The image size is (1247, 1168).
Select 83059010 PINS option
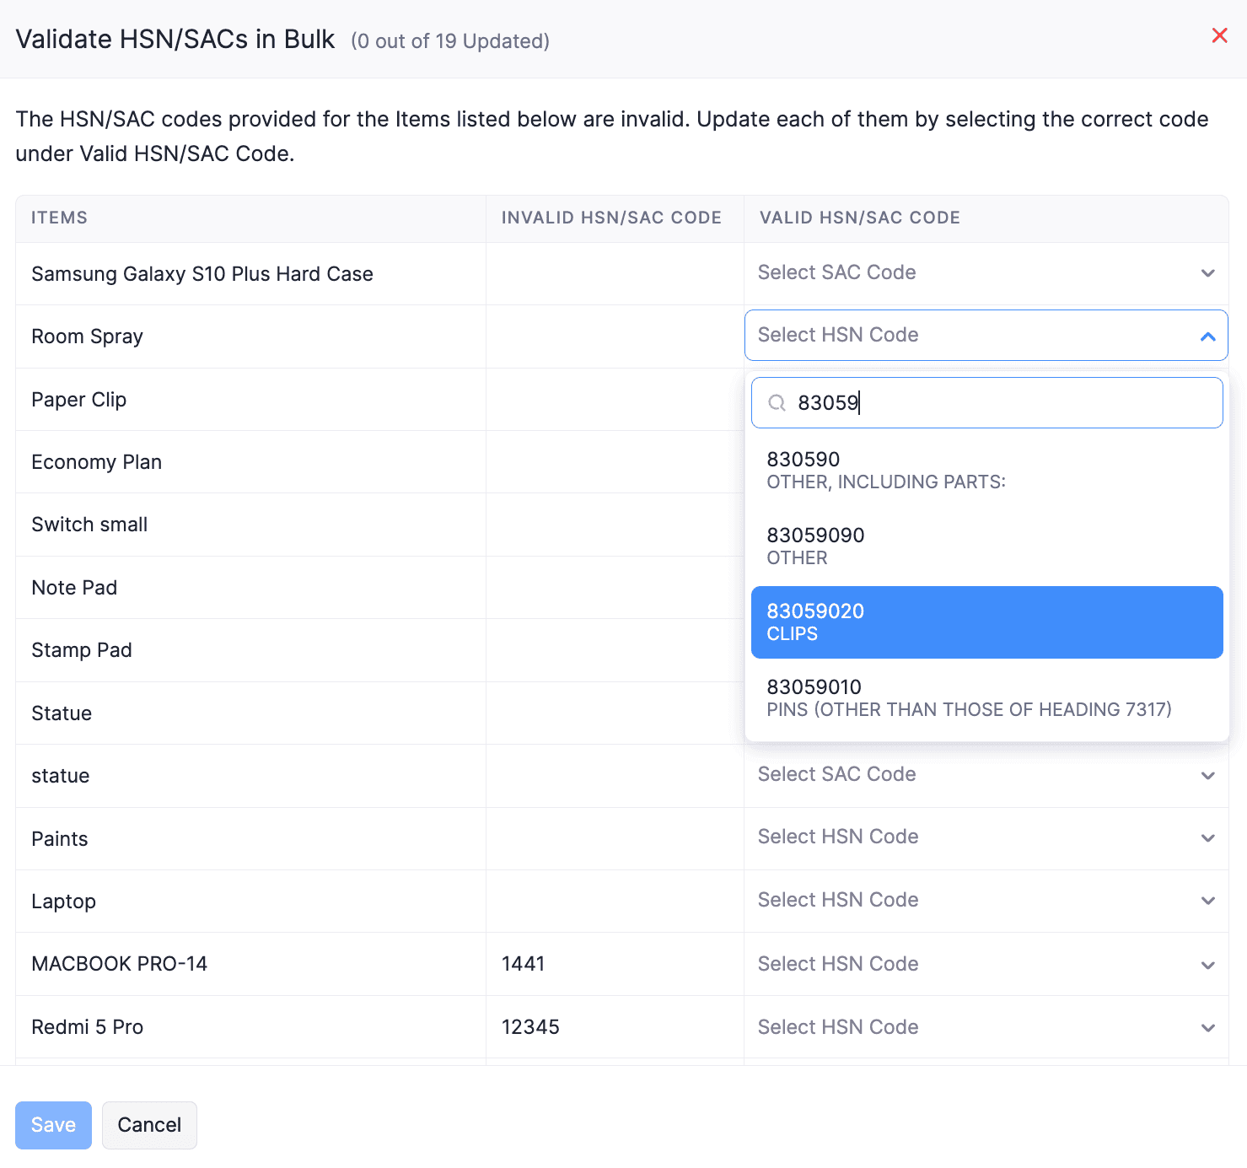(x=986, y=697)
